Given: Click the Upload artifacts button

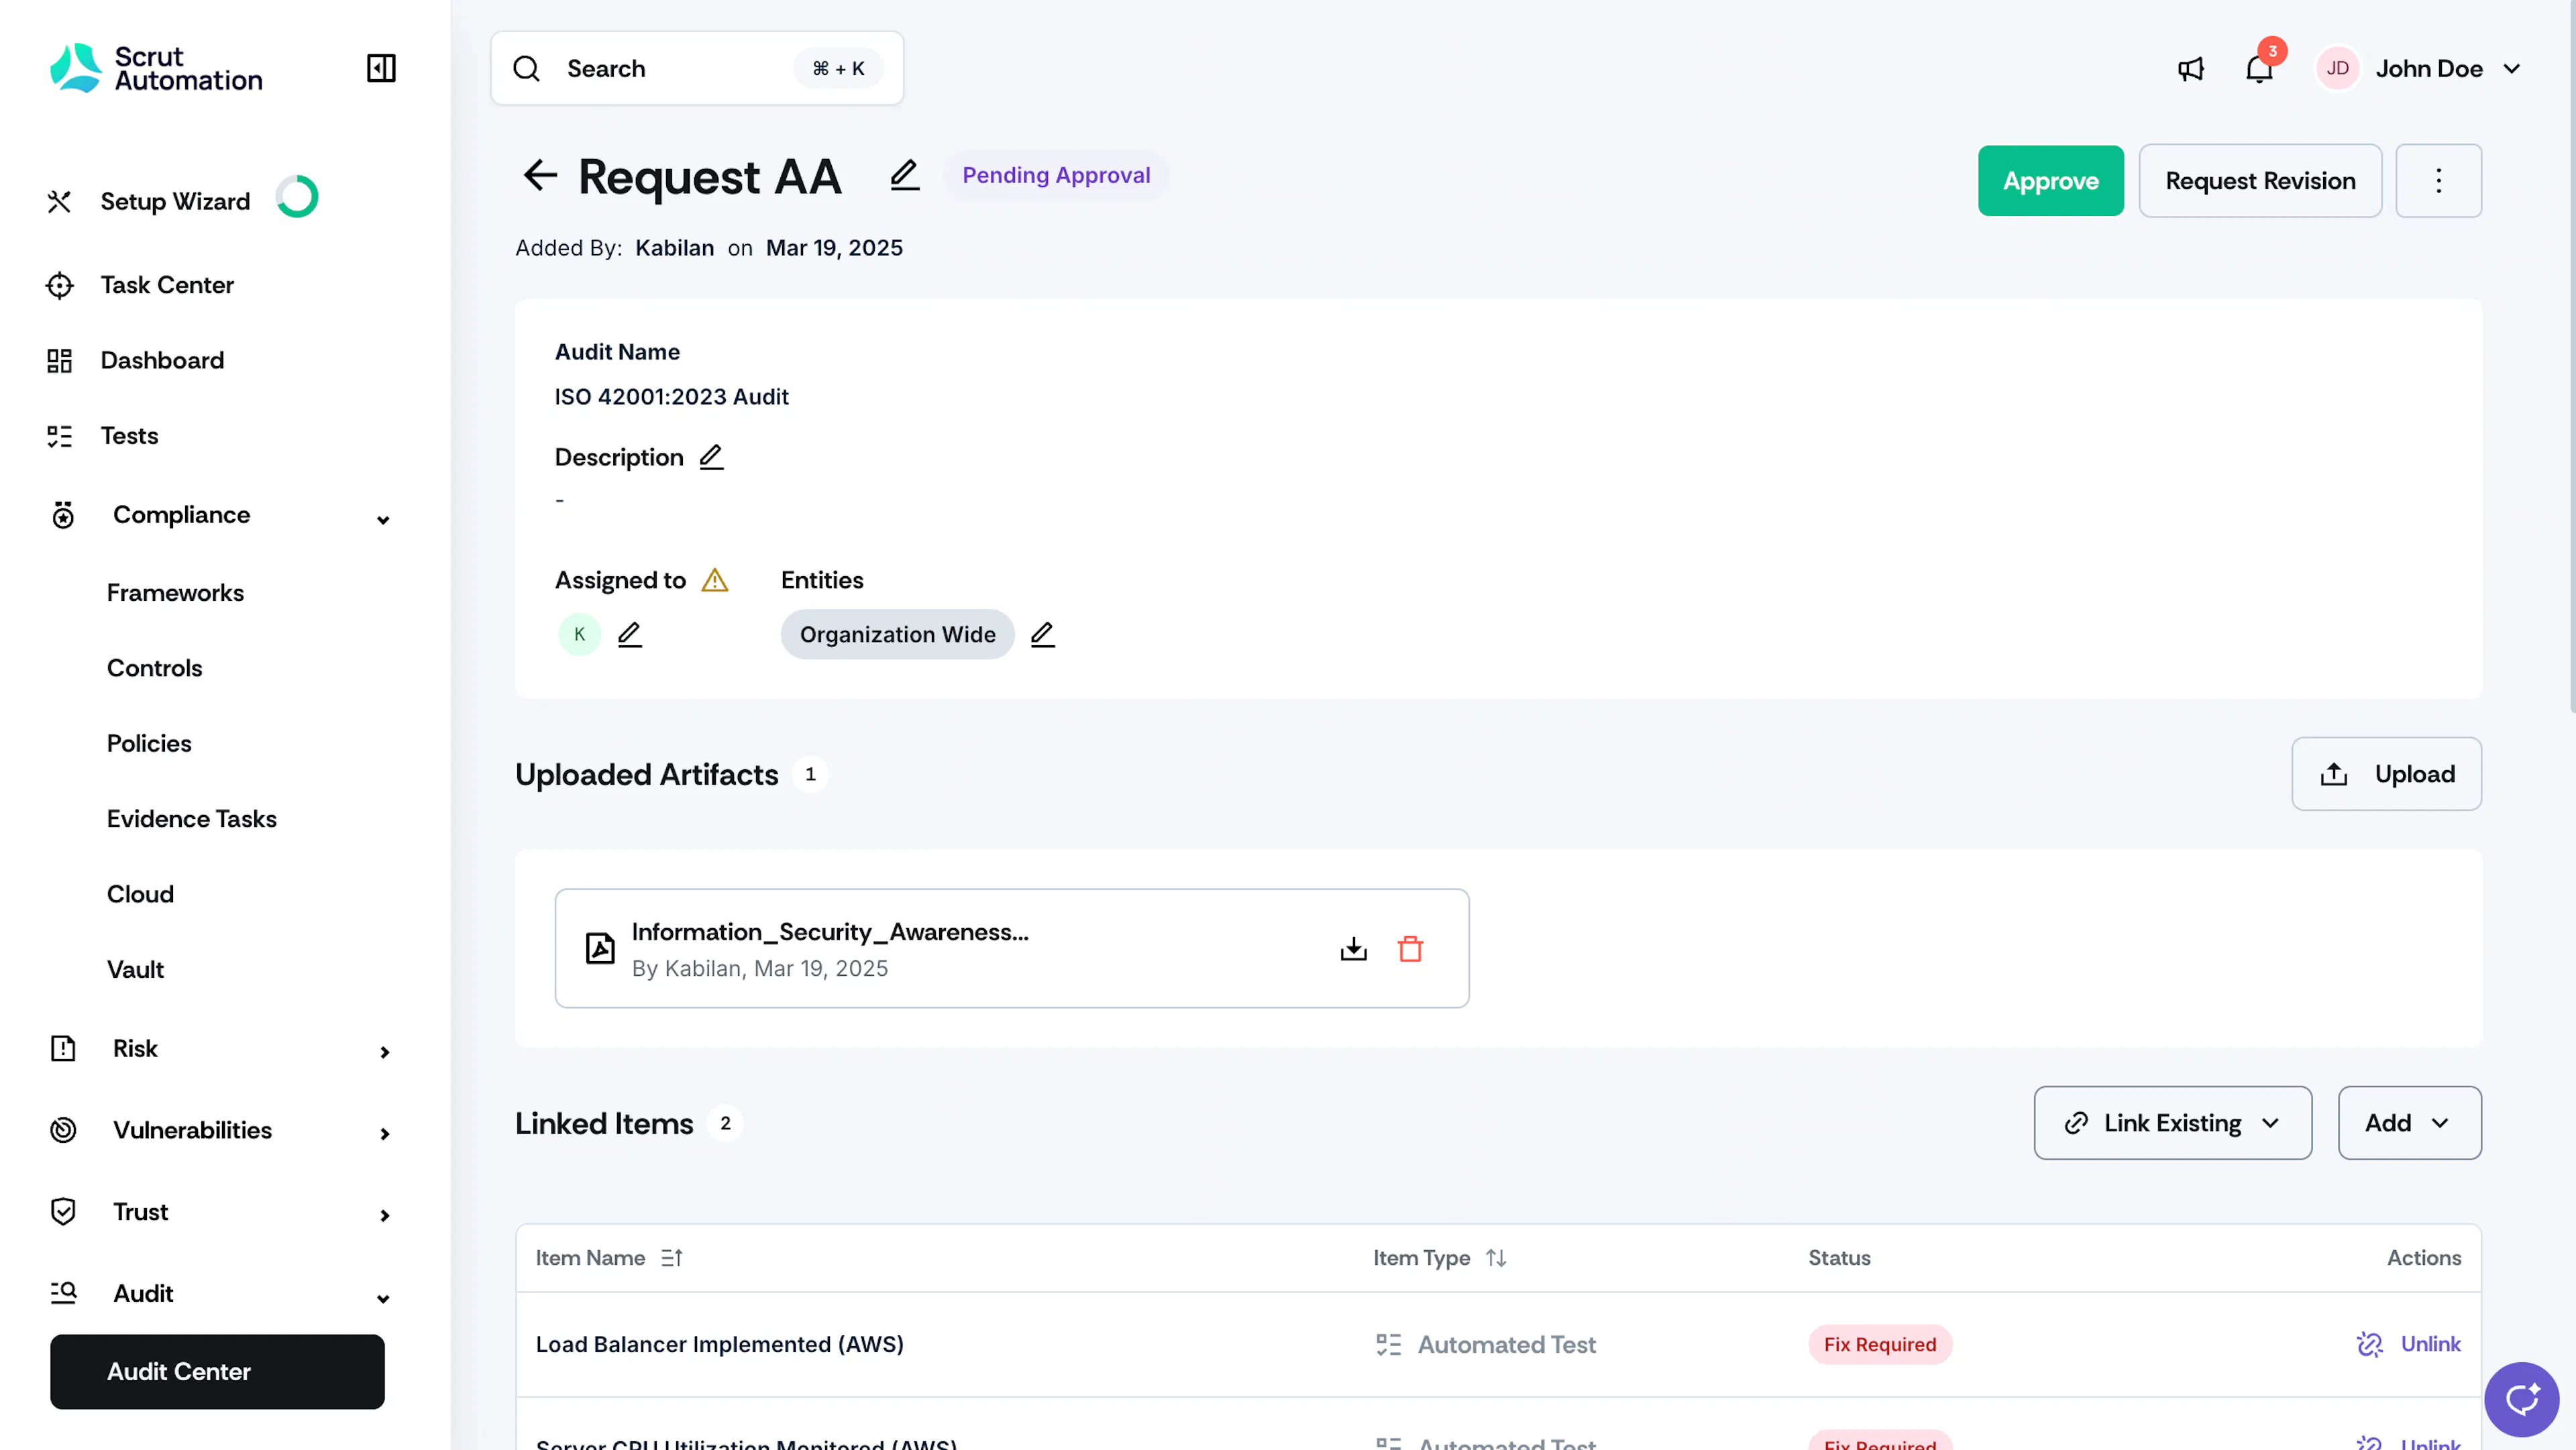Looking at the screenshot, I should (2386, 774).
